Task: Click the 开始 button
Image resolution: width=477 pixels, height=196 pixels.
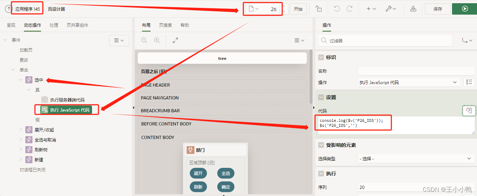Action: 298,9
